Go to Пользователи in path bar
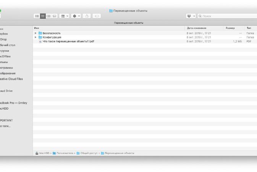This screenshot has width=257, height=172. [x=65, y=153]
